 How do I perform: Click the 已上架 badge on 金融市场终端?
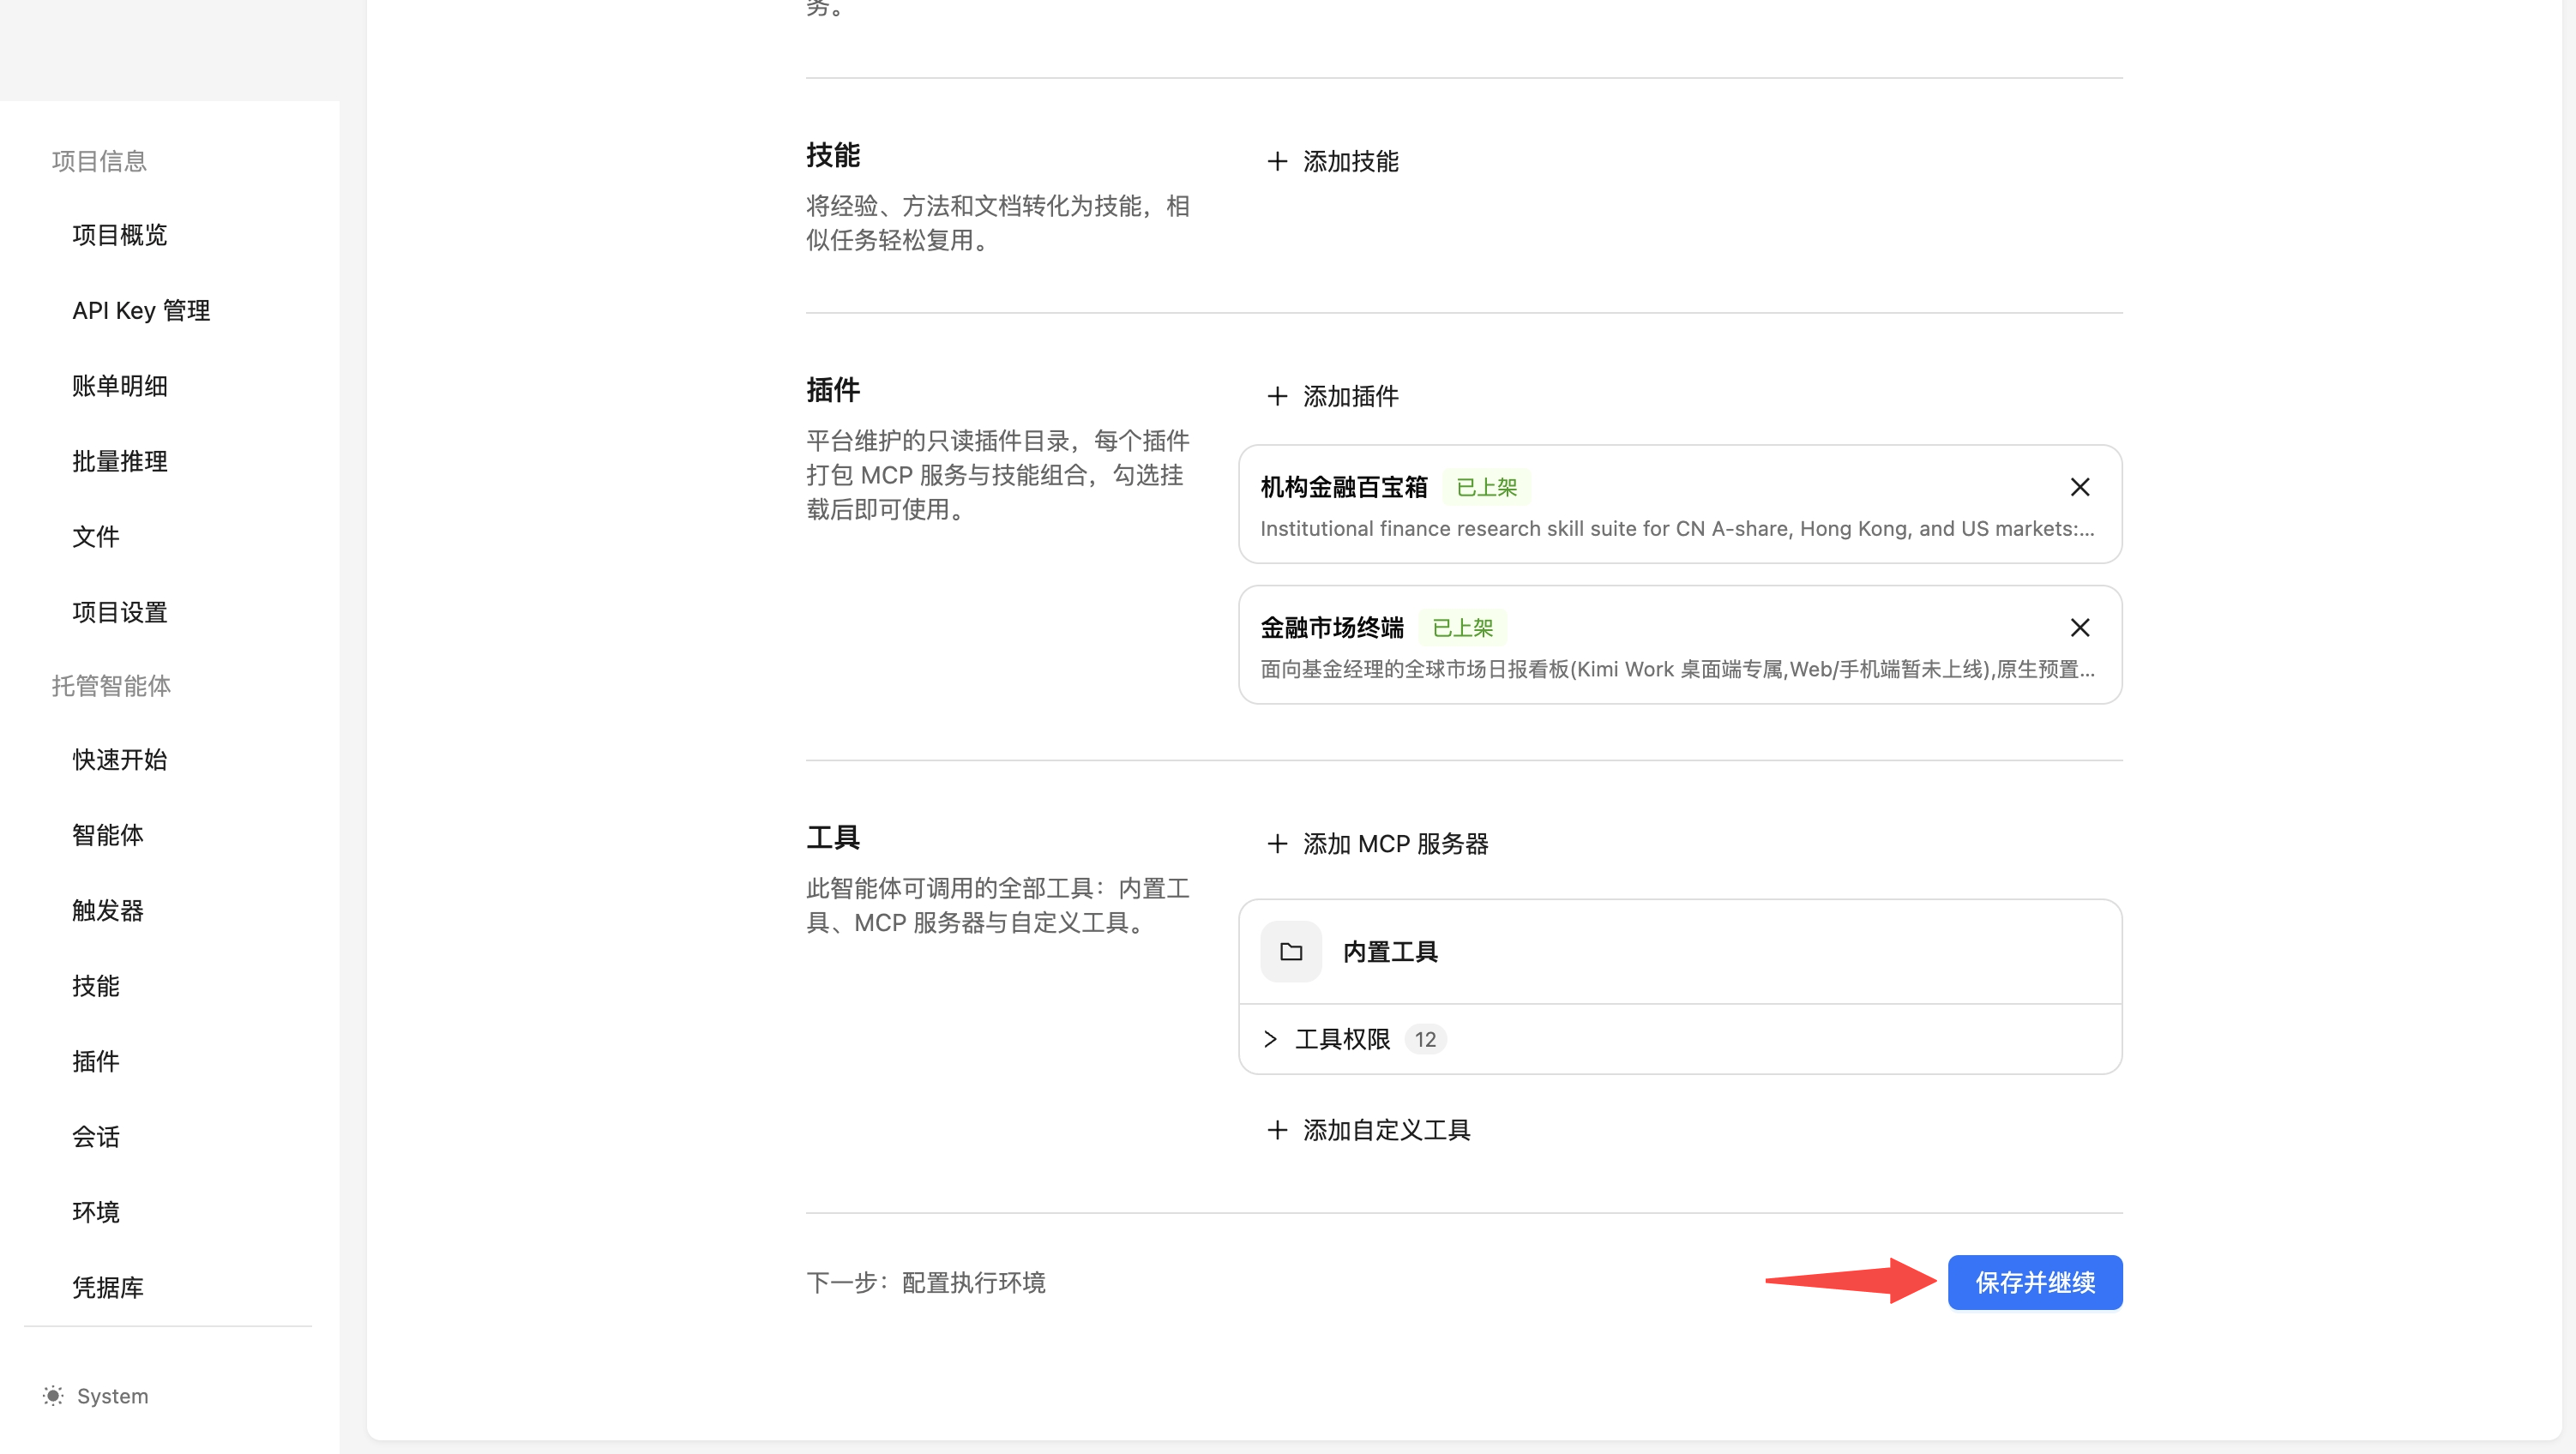point(1462,628)
